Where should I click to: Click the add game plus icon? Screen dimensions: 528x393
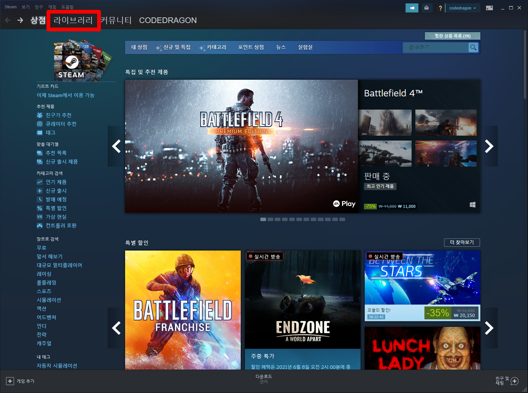10,381
